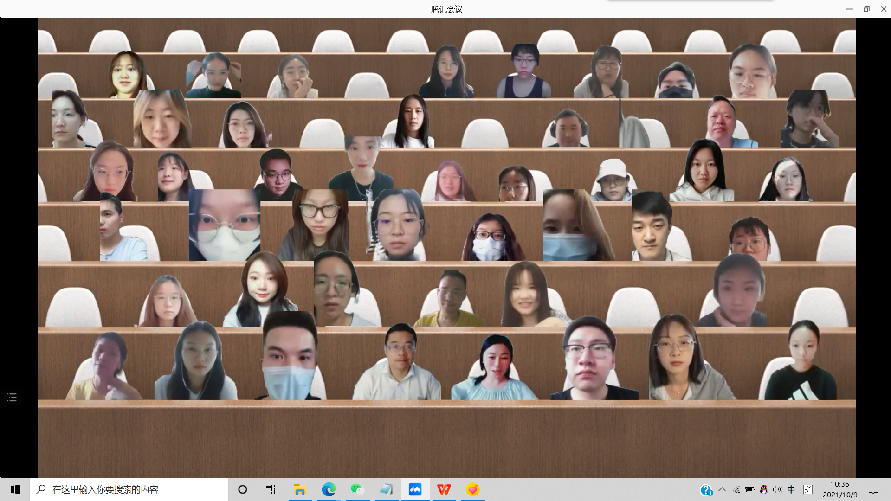This screenshot has height=501, width=891.
Task: Open the Windows Start menu
Action: [15, 489]
